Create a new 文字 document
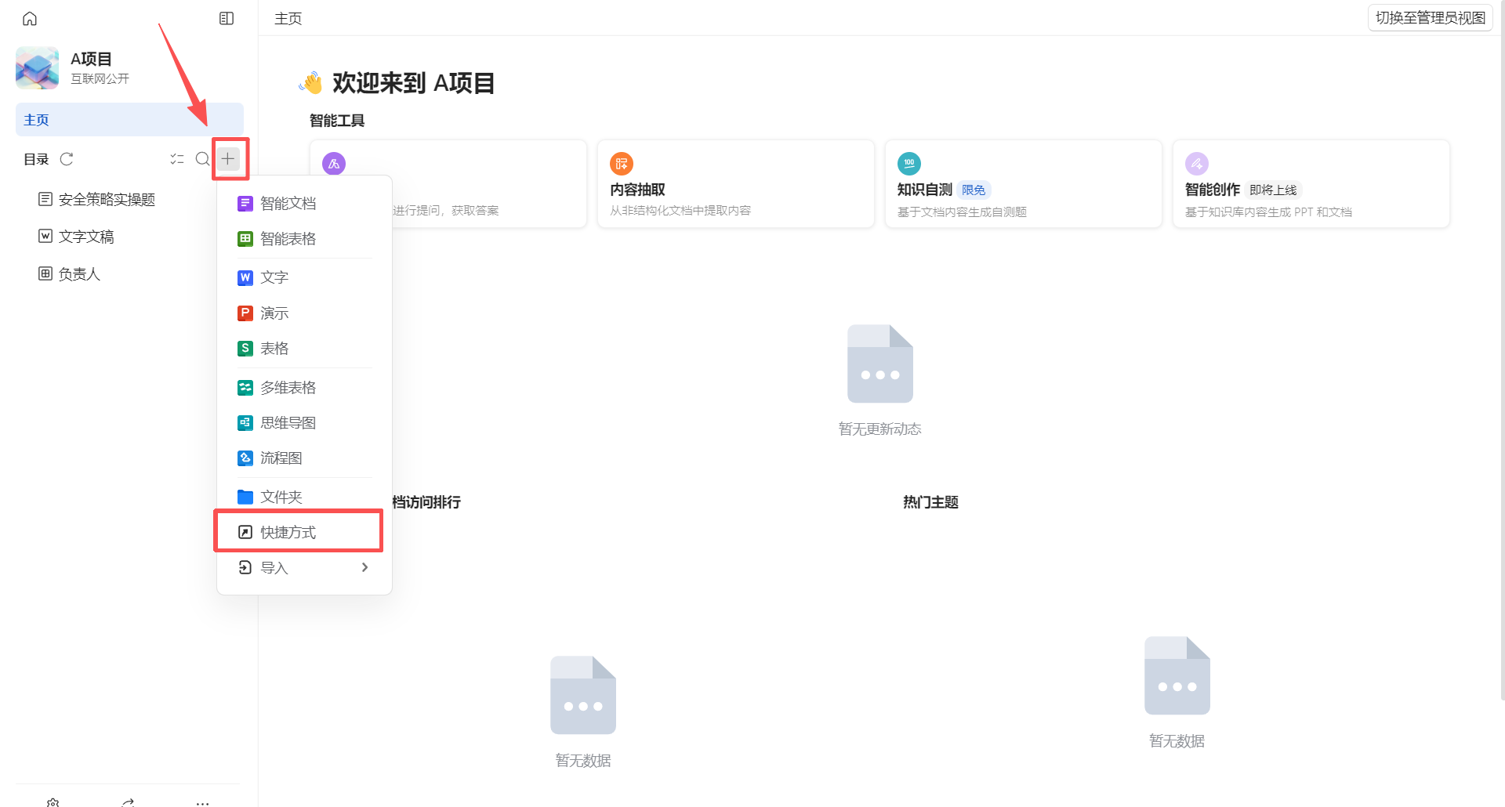1505x807 pixels. (304, 277)
